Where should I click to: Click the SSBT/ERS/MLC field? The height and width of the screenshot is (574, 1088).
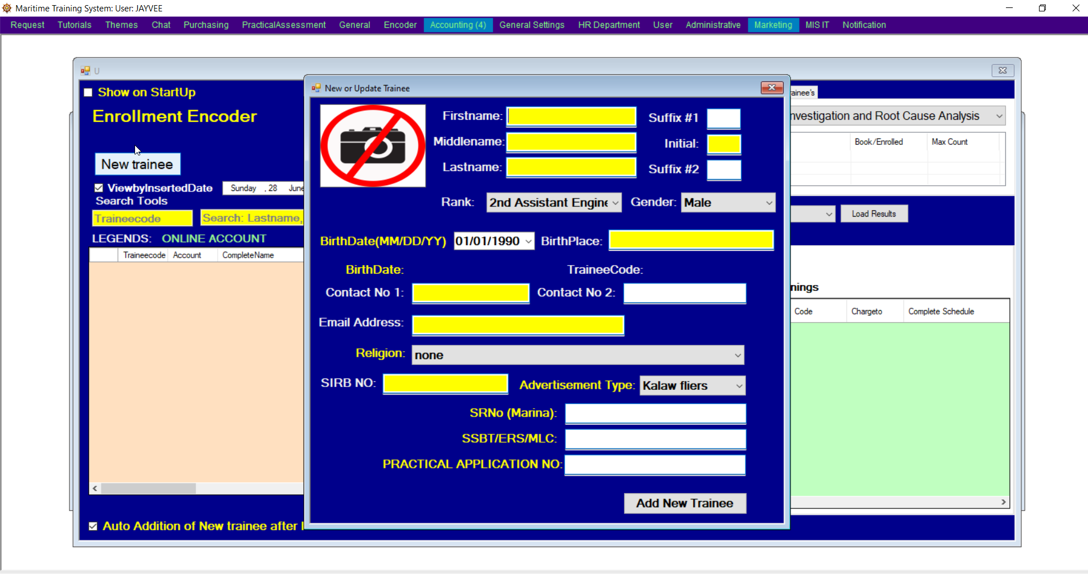[x=655, y=439]
